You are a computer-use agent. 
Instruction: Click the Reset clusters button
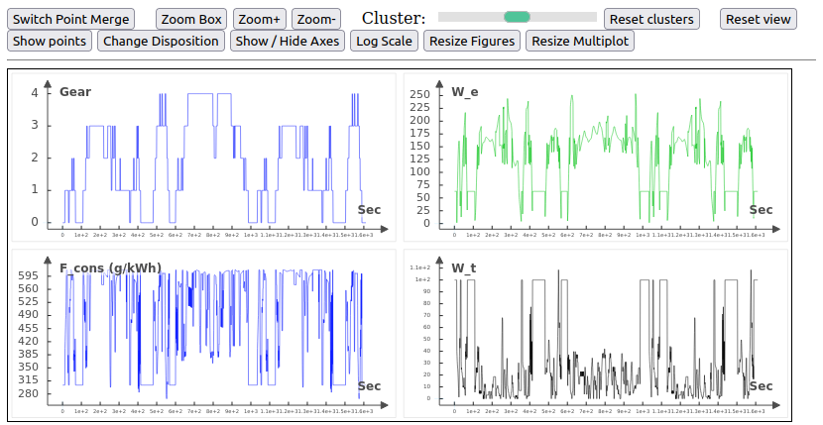point(651,19)
